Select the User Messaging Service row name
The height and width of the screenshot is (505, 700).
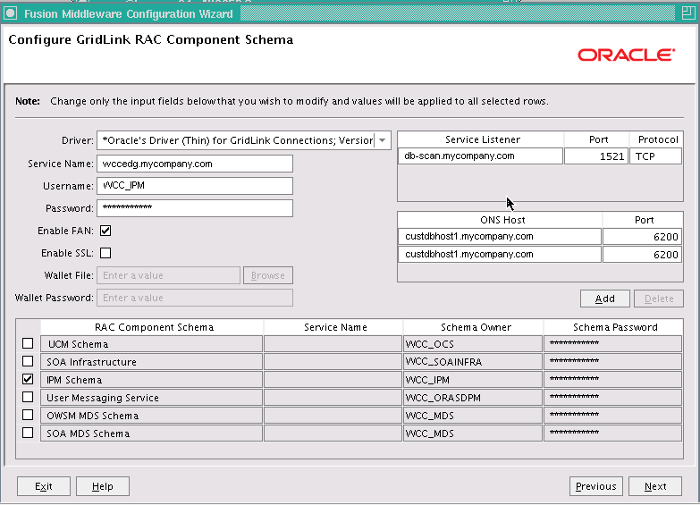tap(151, 398)
